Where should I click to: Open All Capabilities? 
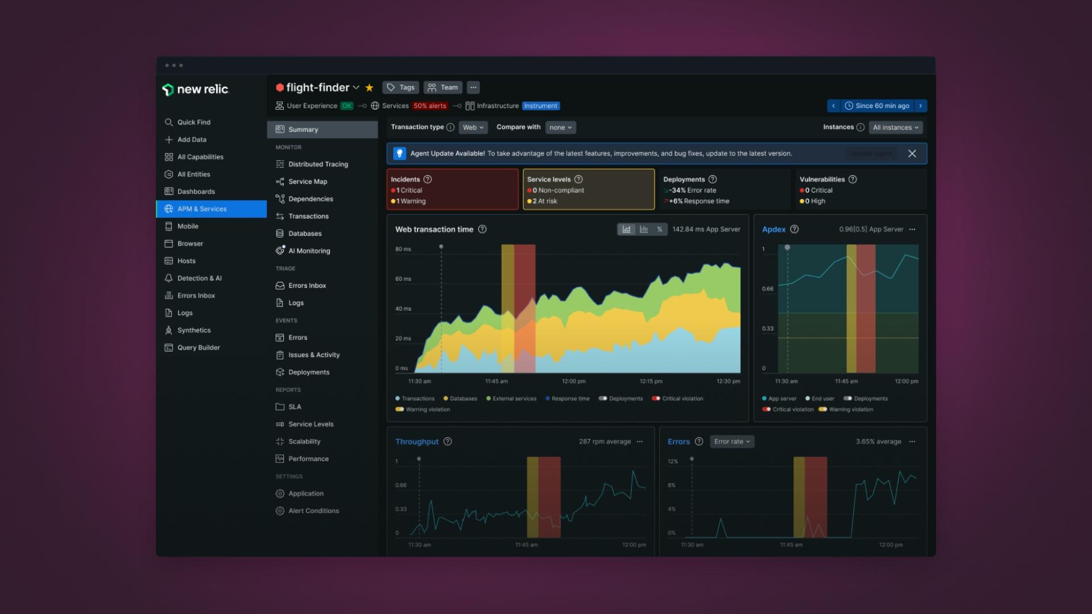point(200,157)
